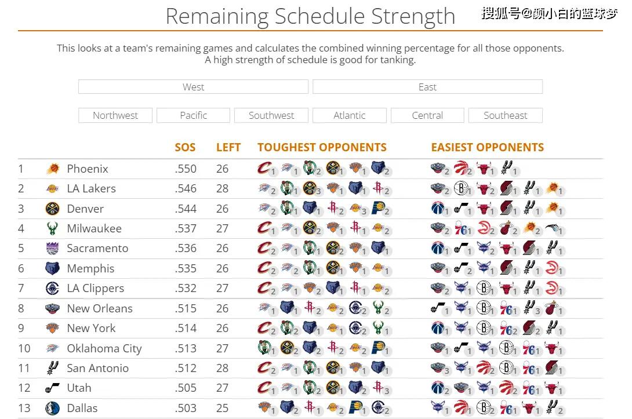Select the Atlantic division filter
632x419 pixels.
click(350, 116)
